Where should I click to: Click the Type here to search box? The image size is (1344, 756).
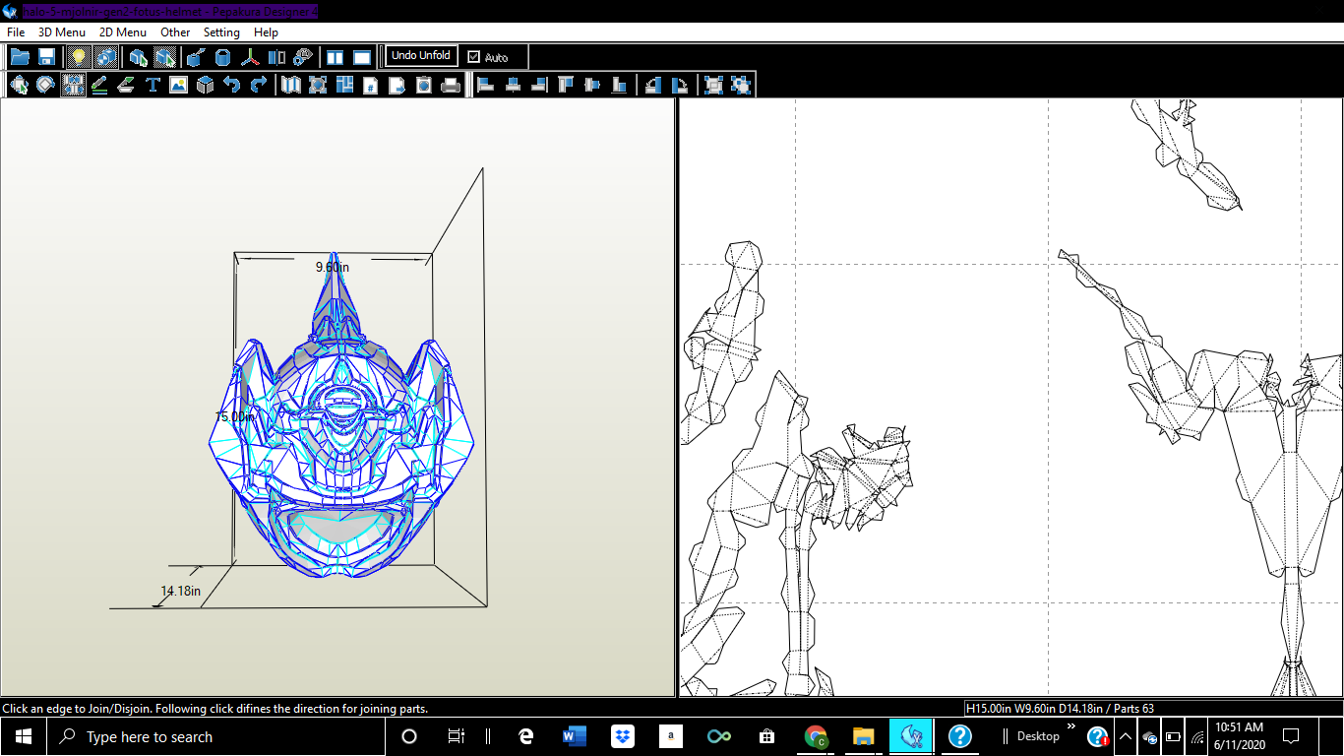click(216, 736)
